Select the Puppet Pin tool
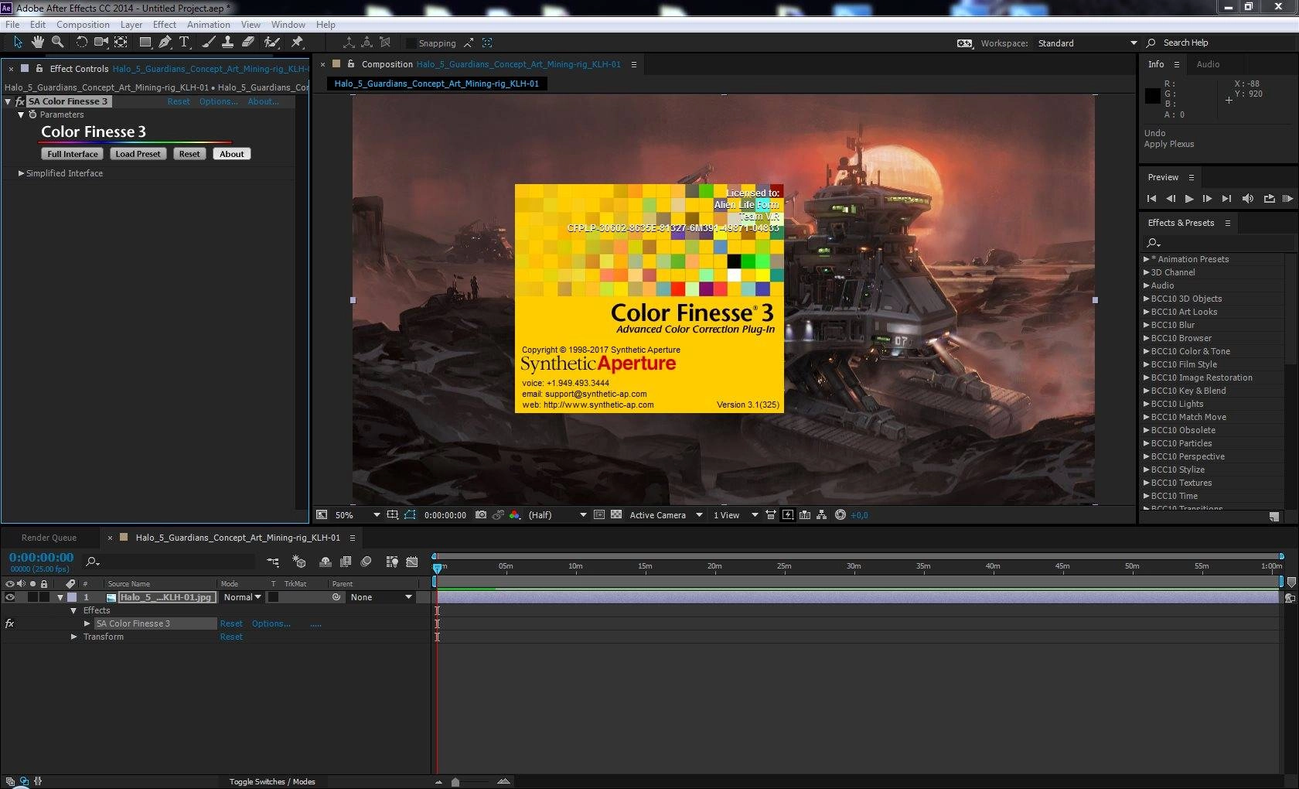 coord(297,43)
